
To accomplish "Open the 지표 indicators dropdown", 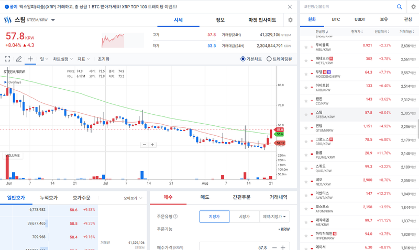I will pos(83,59).
